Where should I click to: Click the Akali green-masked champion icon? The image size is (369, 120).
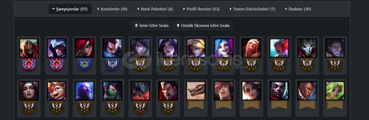pyautogui.click(x=112, y=91)
